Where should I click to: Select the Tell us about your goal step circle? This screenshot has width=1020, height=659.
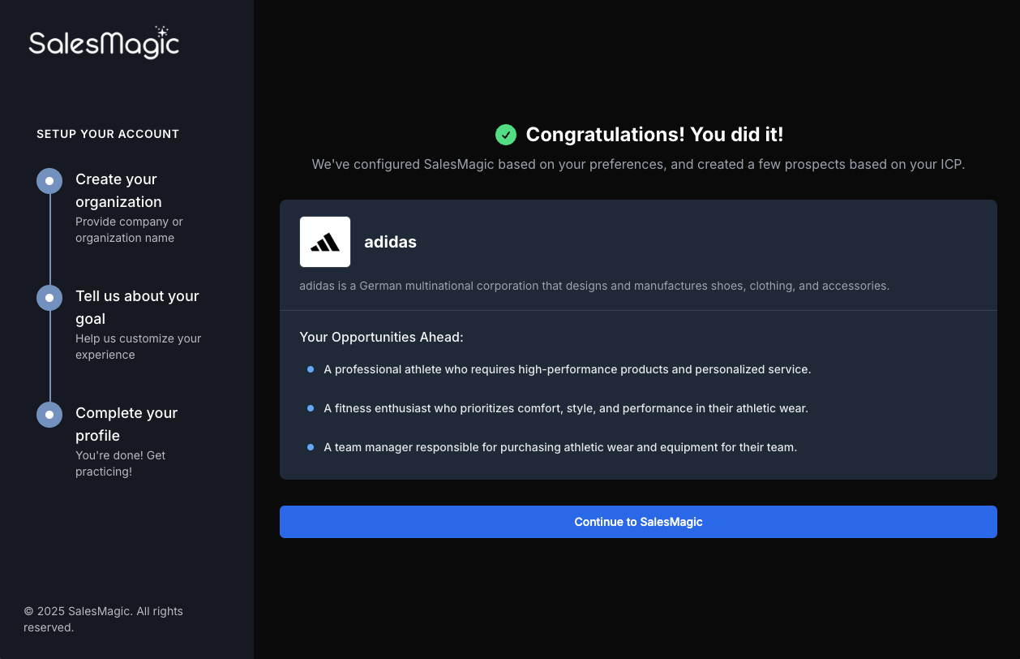click(x=49, y=298)
